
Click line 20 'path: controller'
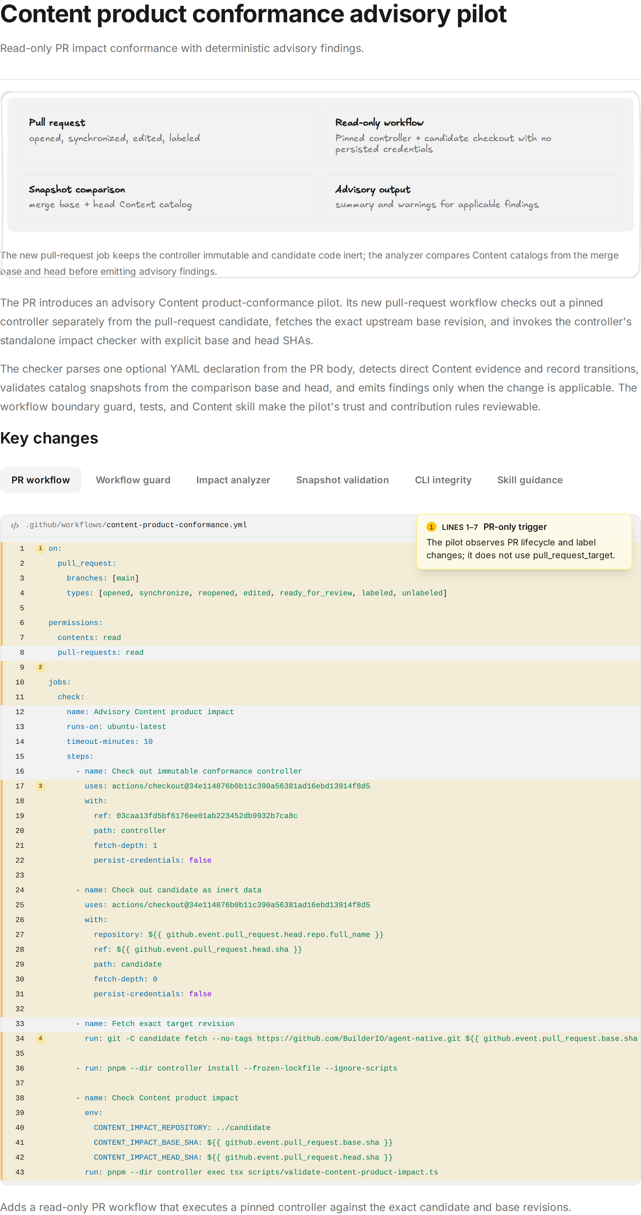[130, 831]
